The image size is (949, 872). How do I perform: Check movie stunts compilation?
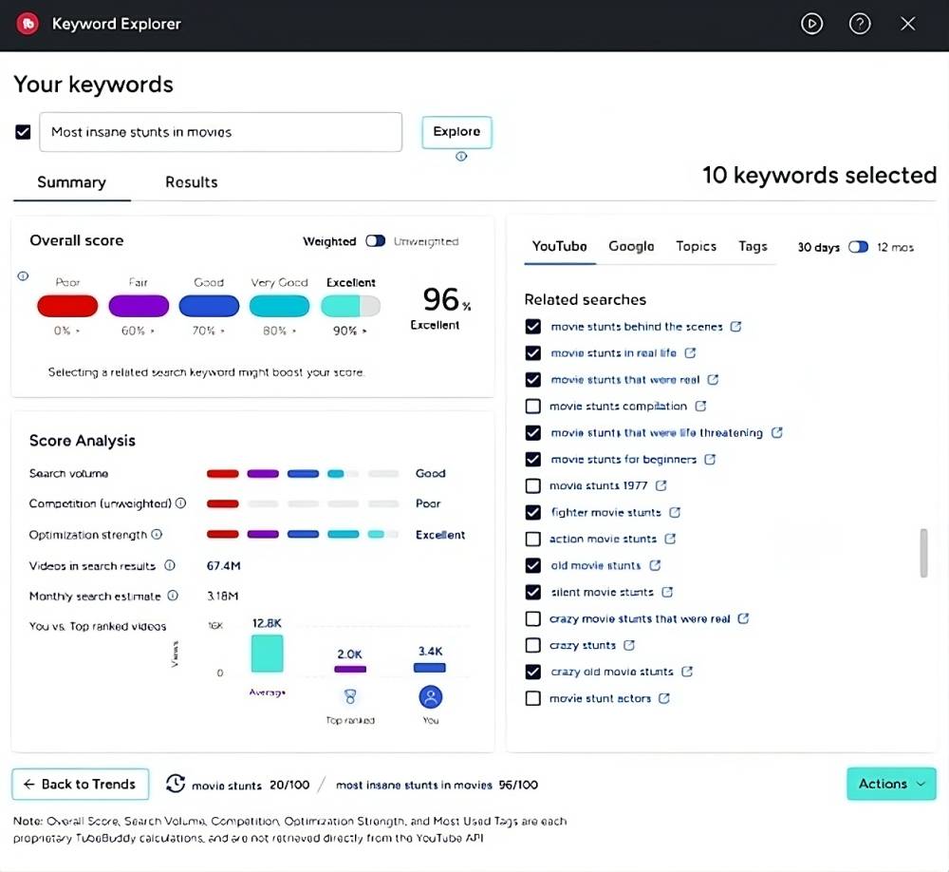coord(532,406)
